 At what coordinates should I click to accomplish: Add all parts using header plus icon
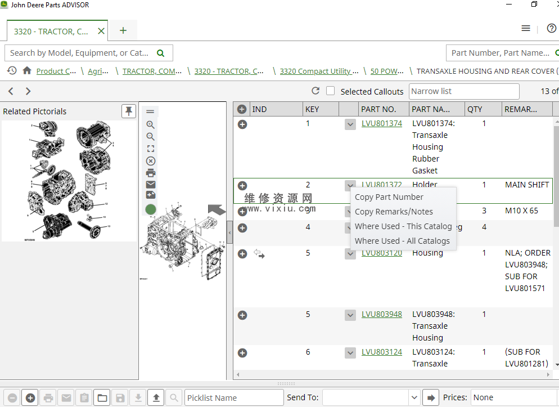click(242, 109)
